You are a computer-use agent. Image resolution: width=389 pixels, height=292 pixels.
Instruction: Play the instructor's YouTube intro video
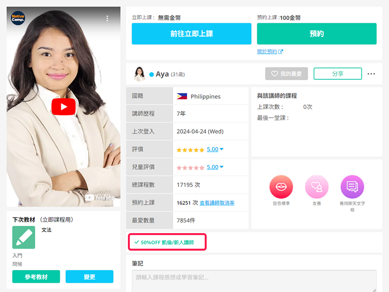point(63,107)
